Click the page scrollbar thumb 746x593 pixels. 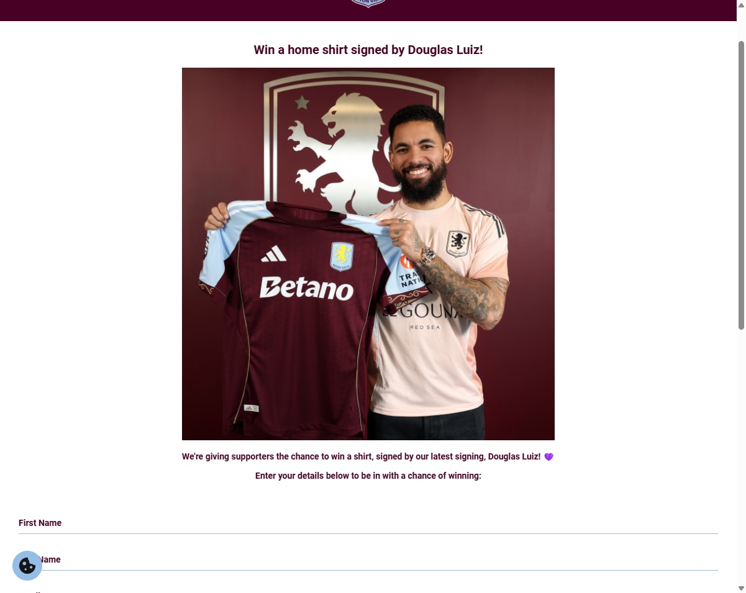pos(741,185)
